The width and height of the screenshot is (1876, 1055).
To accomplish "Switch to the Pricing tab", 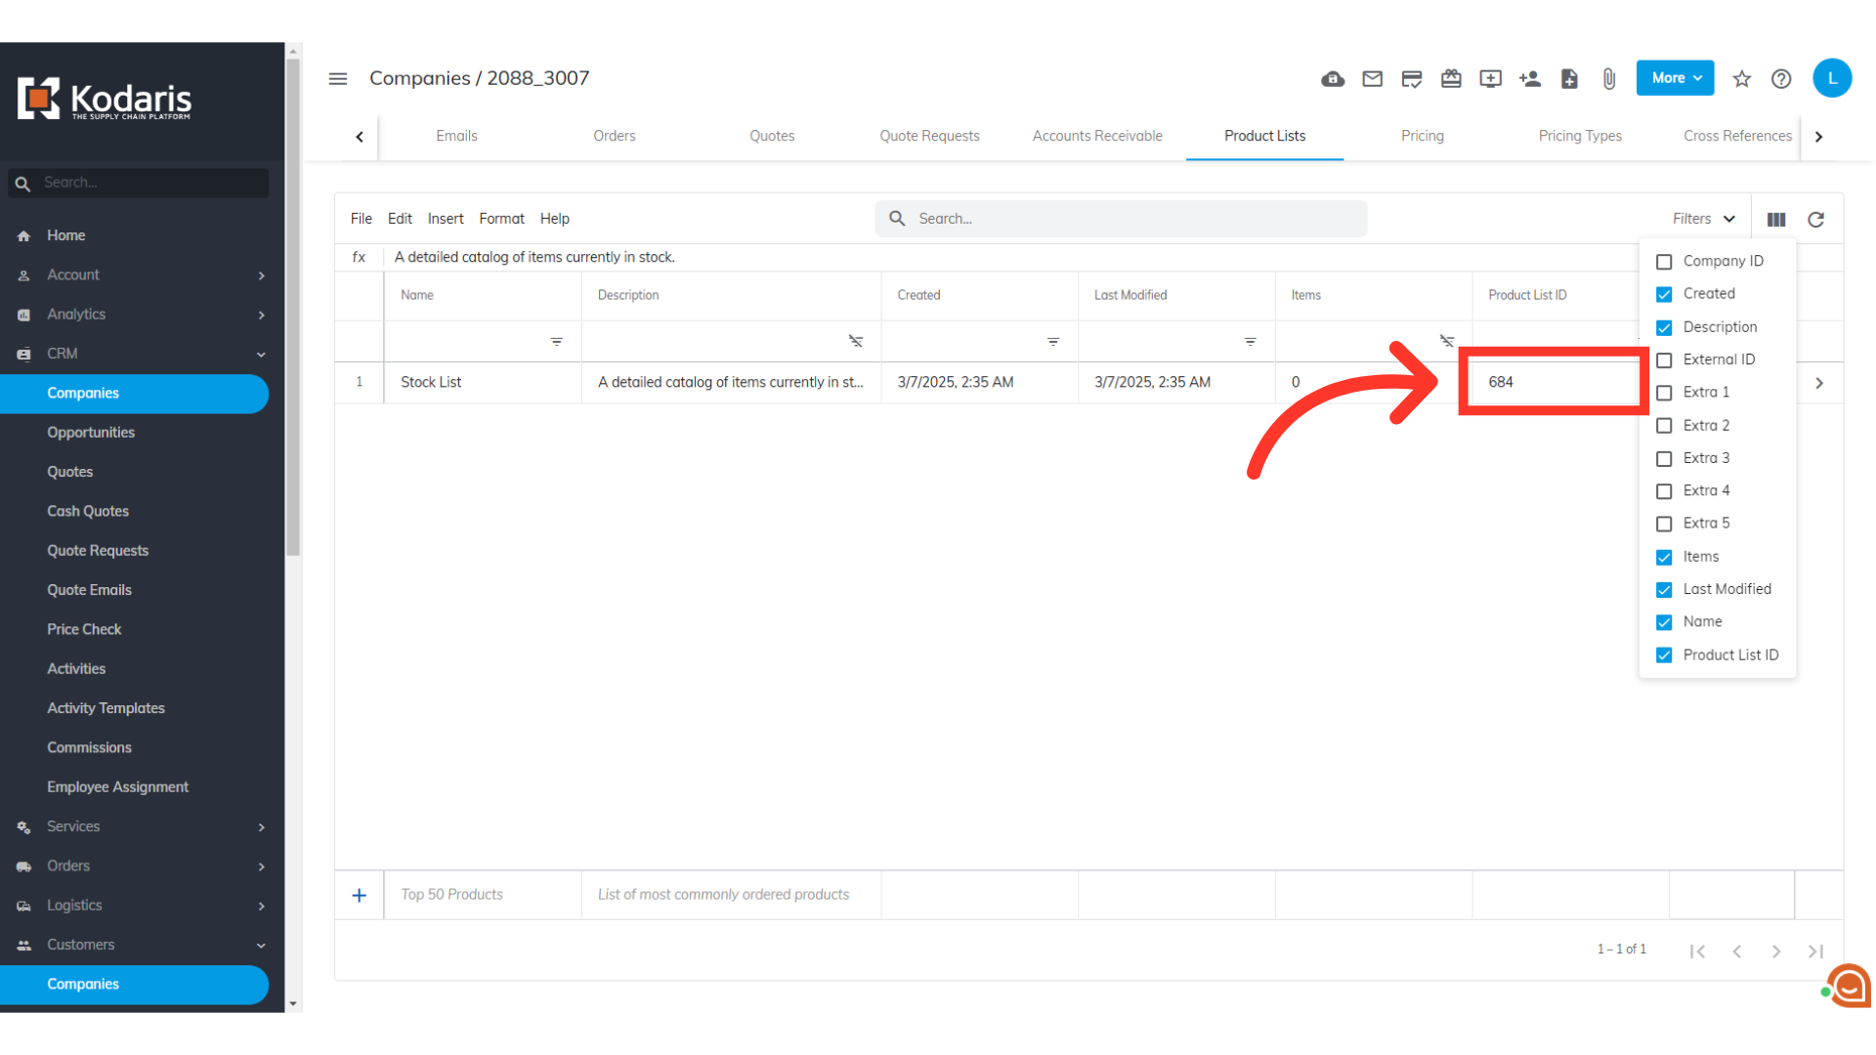I will [1422, 136].
